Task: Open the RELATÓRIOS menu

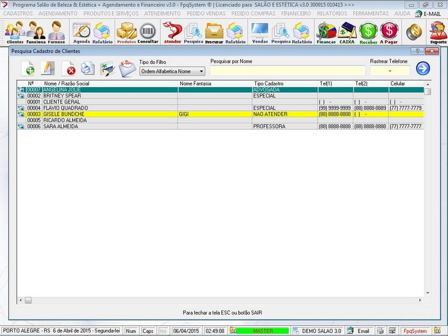Action: pos(332,13)
